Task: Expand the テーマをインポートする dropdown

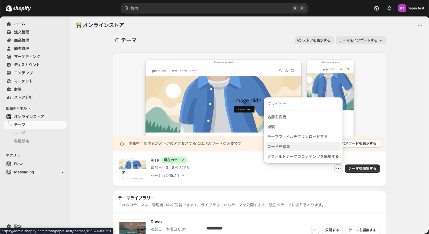Action: (x=361, y=40)
